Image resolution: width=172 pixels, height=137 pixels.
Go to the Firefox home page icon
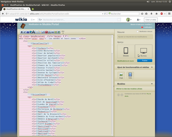(x=157, y=14)
